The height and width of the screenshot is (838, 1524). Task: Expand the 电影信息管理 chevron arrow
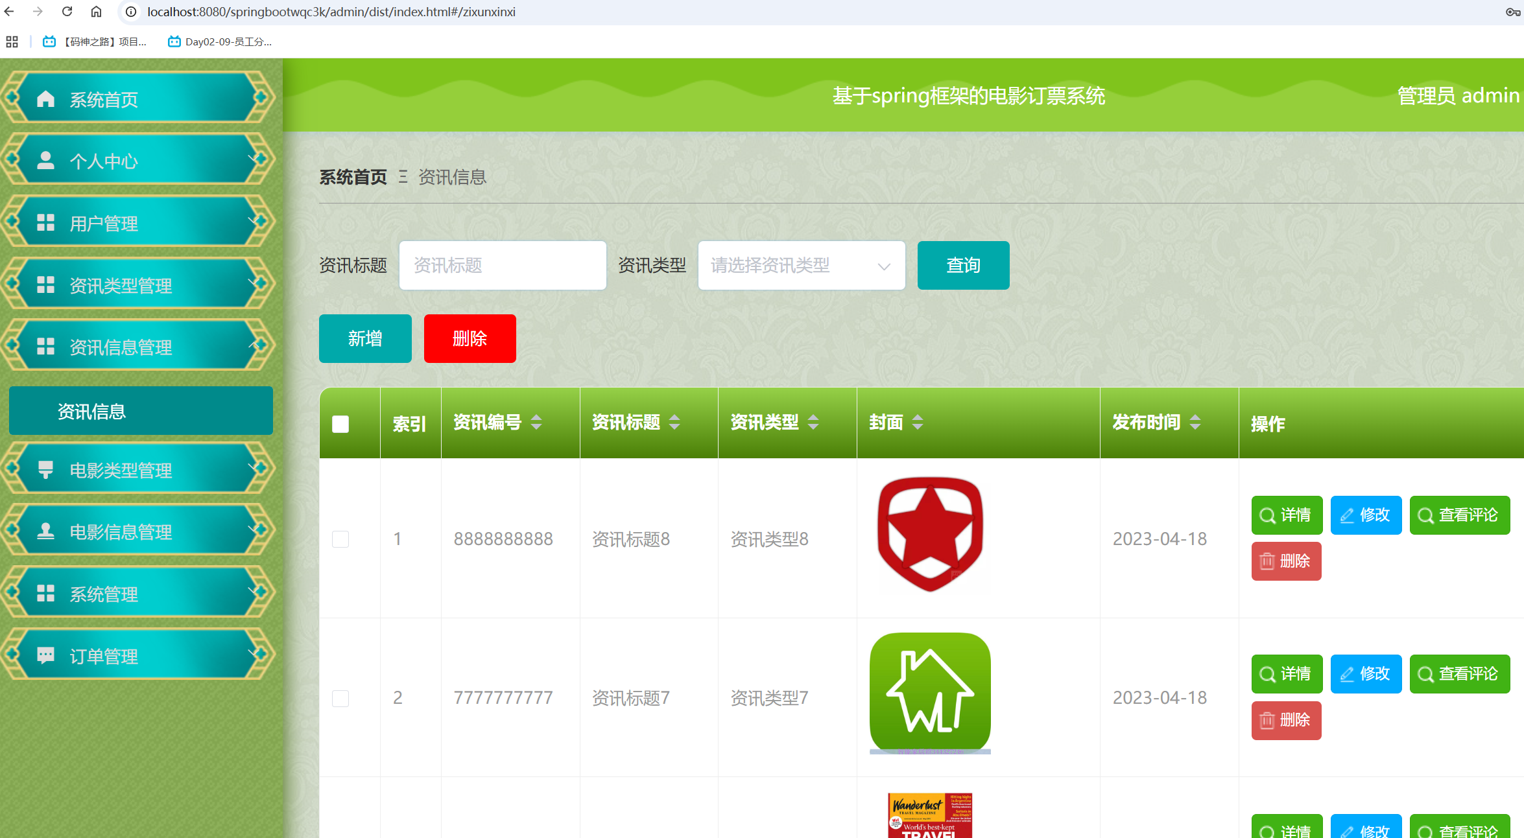tap(255, 530)
